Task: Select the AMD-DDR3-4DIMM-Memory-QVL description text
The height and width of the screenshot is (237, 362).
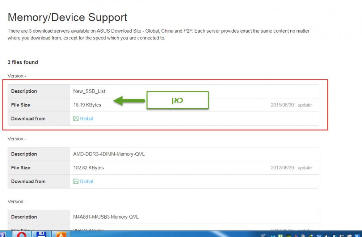Action: tap(109, 154)
